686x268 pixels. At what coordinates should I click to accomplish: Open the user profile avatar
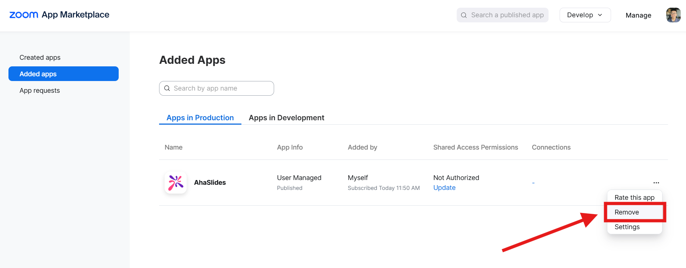(x=673, y=15)
